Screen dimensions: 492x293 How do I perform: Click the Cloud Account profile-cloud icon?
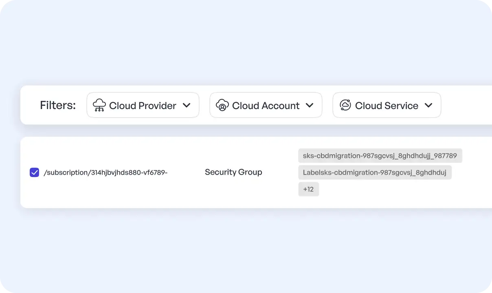point(222,105)
